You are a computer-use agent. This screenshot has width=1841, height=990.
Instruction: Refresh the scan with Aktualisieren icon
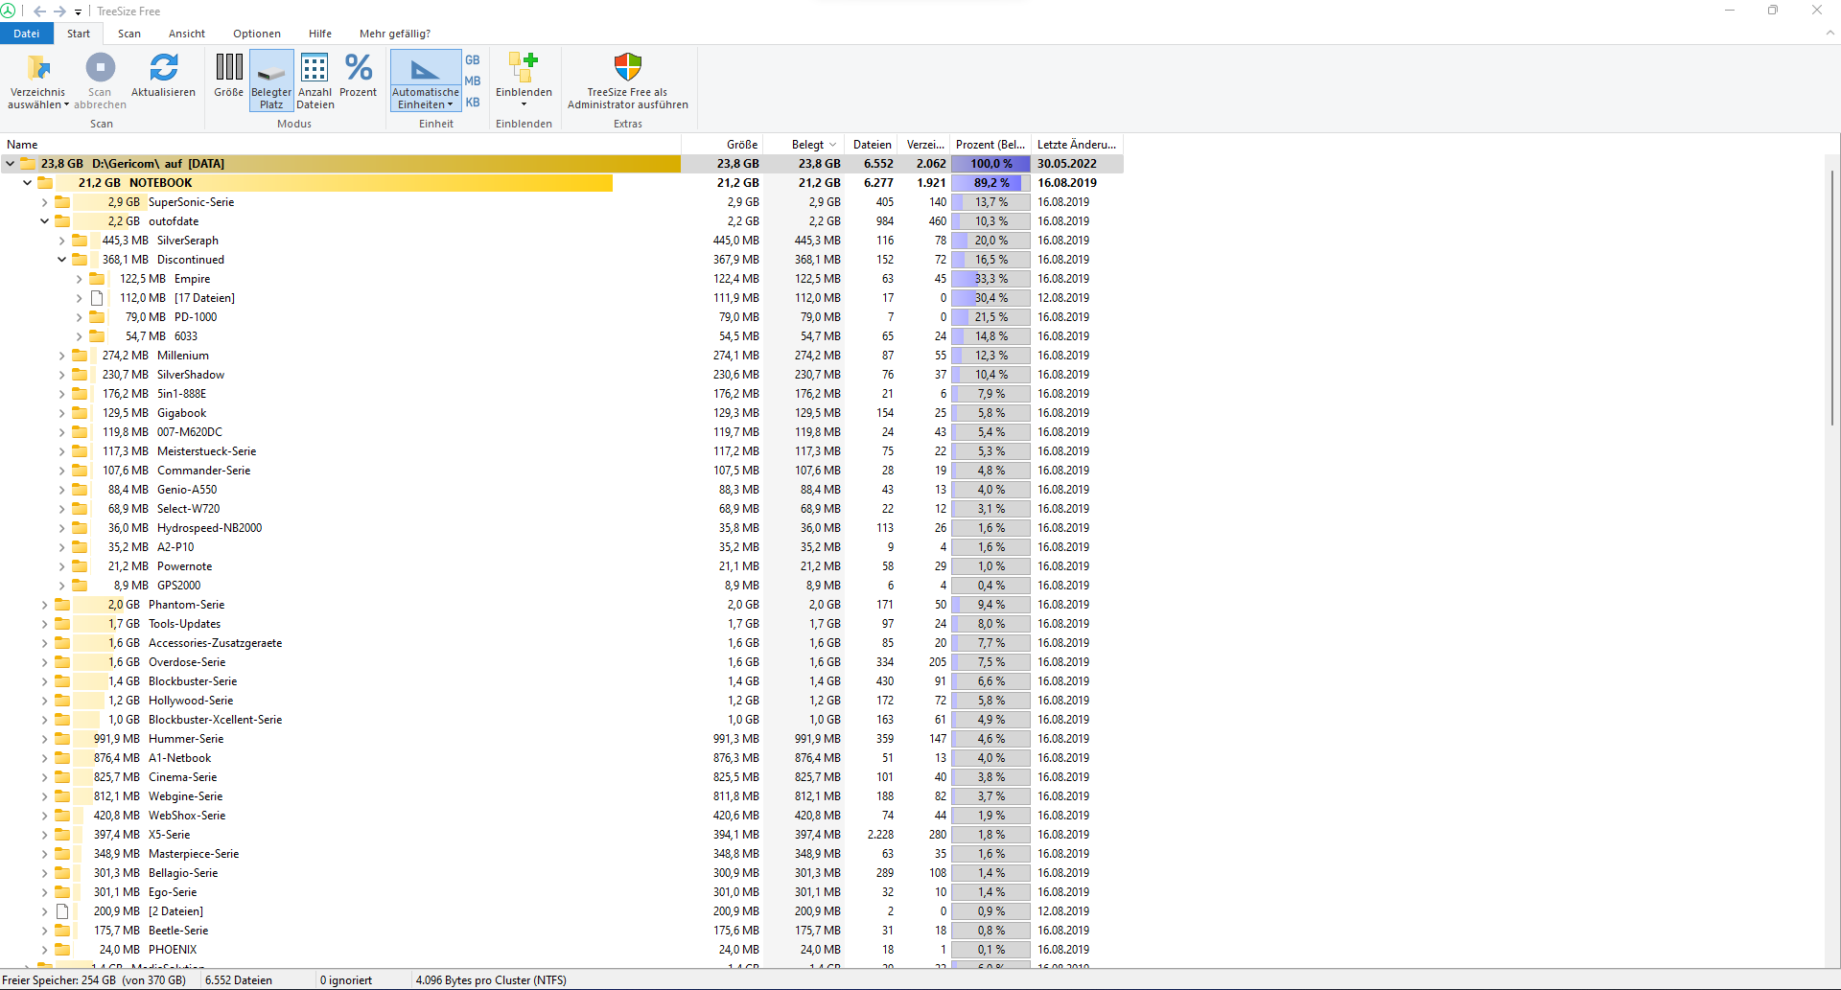coord(163,68)
